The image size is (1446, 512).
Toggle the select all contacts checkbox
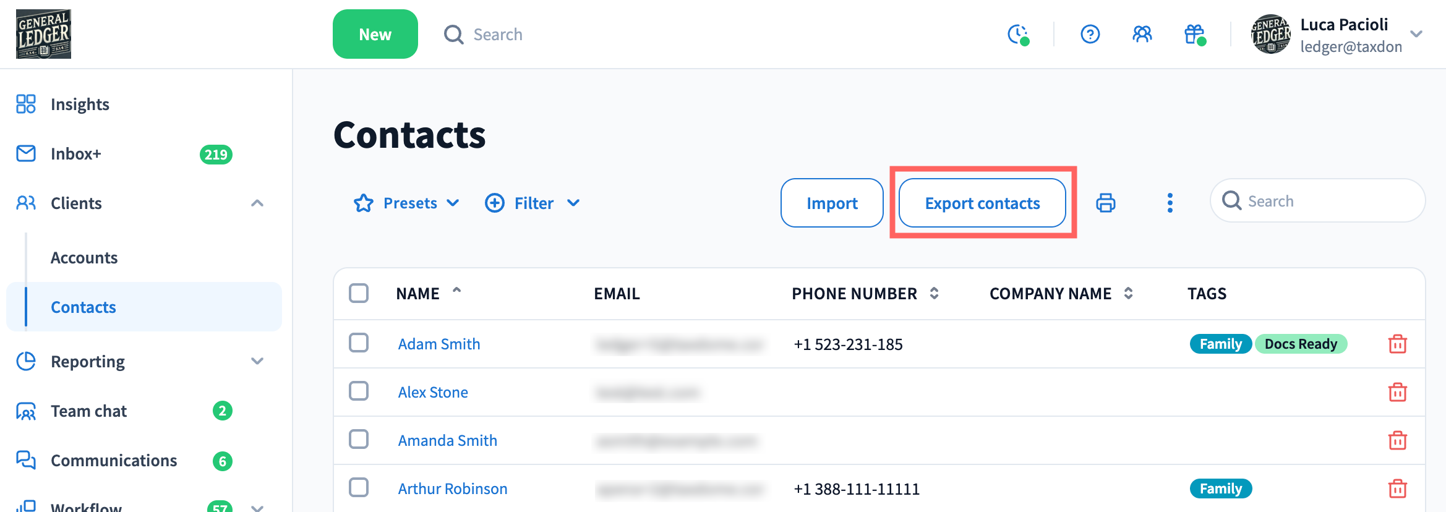point(359,293)
